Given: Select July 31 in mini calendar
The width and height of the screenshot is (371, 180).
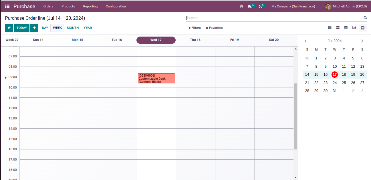Looking at the screenshot, I should coord(335,91).
